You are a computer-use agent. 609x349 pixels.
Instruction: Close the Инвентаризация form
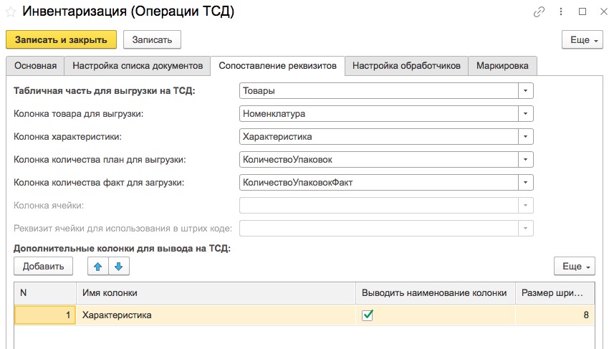pos(603,11)
